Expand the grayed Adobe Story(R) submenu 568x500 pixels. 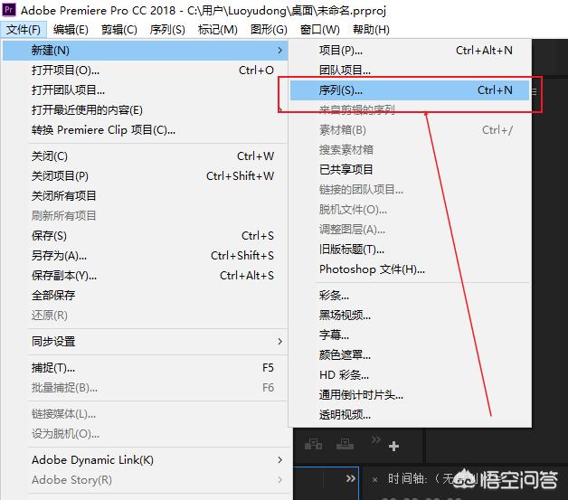coord(146,480)
